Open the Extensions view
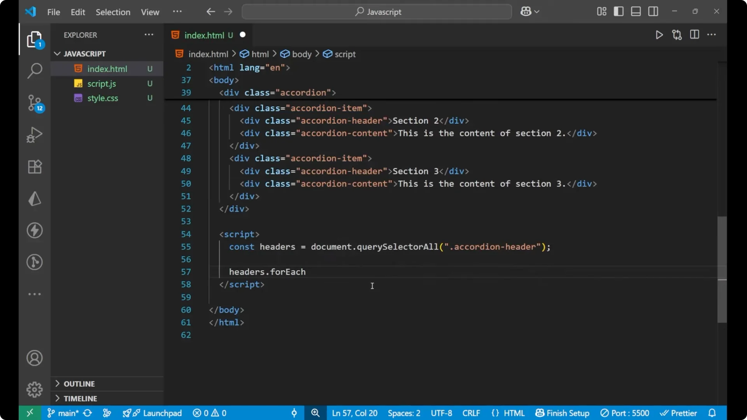747x420 pixels. point(34,166)
